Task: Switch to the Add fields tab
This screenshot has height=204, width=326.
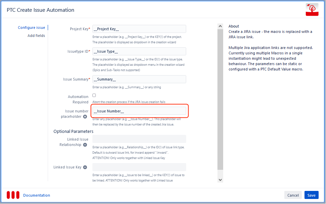Action: tap(36, 36)
